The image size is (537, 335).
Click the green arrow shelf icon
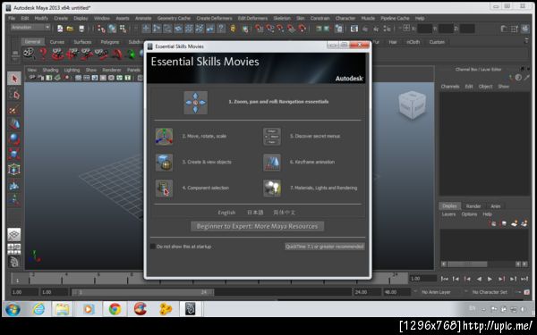(x=132, y=54)
